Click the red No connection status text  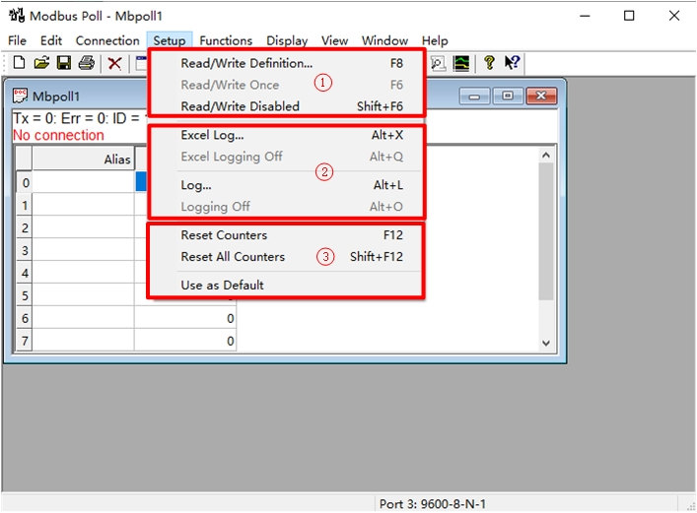click(58, 135)
